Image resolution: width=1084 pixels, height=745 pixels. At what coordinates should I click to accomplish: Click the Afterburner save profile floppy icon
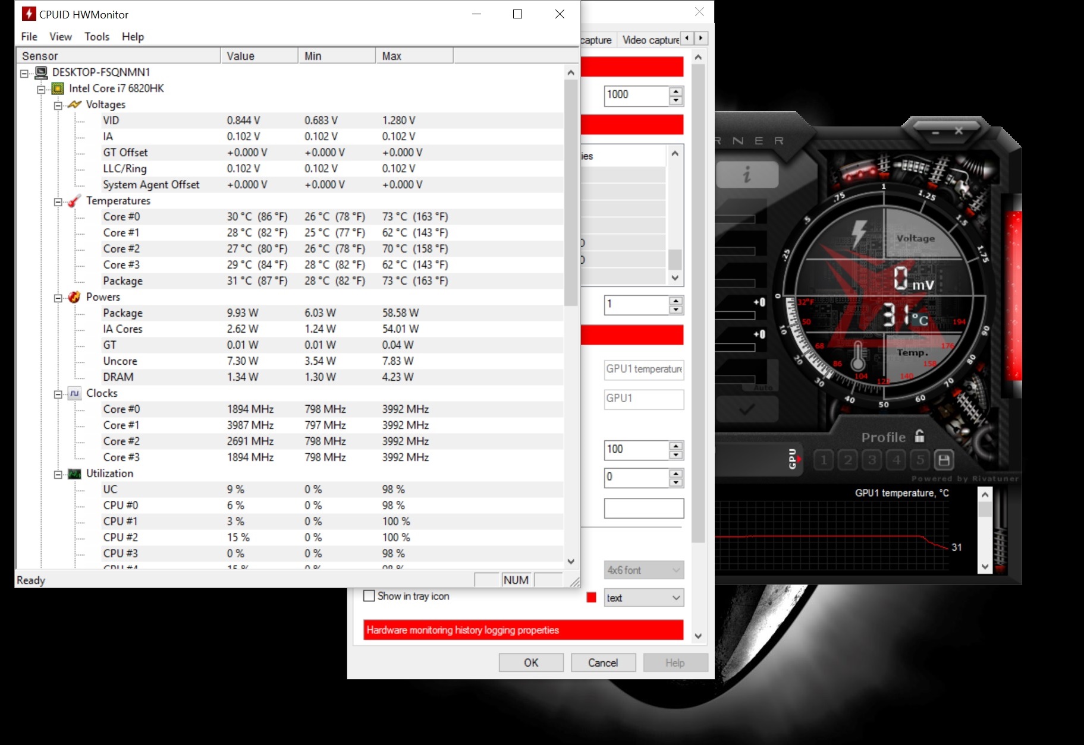(x=944, y=460)
